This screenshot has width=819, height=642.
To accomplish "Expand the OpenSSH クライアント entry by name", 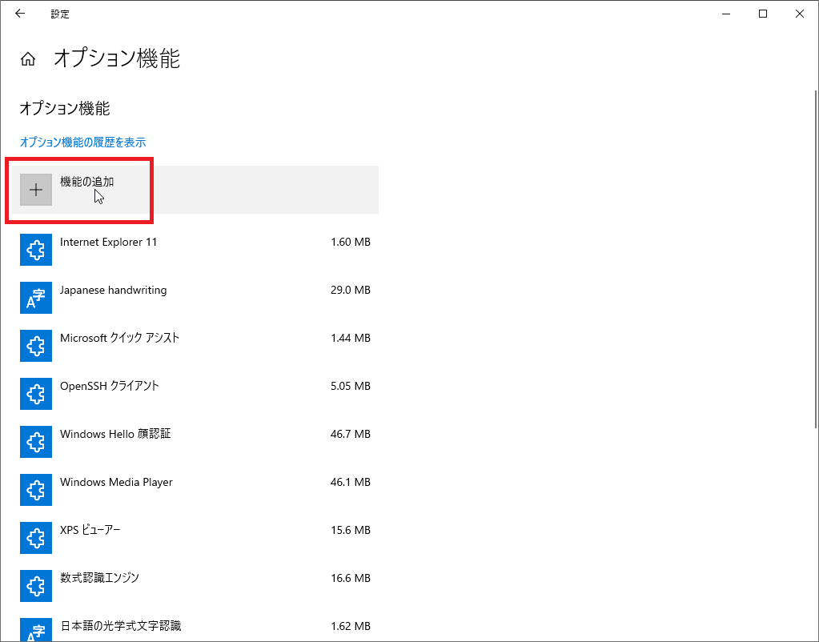I will (x=110, y=387).
